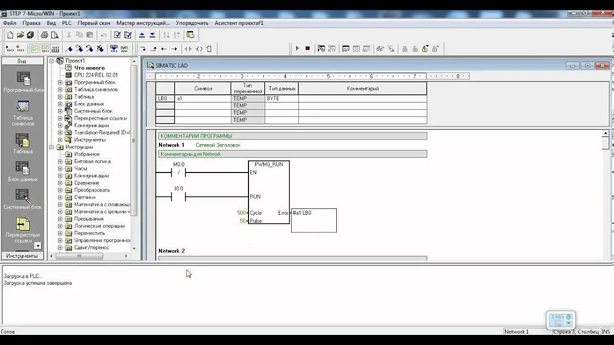The image size is (614, 345).
Task: Open the Файл menu
Action: 10,23
